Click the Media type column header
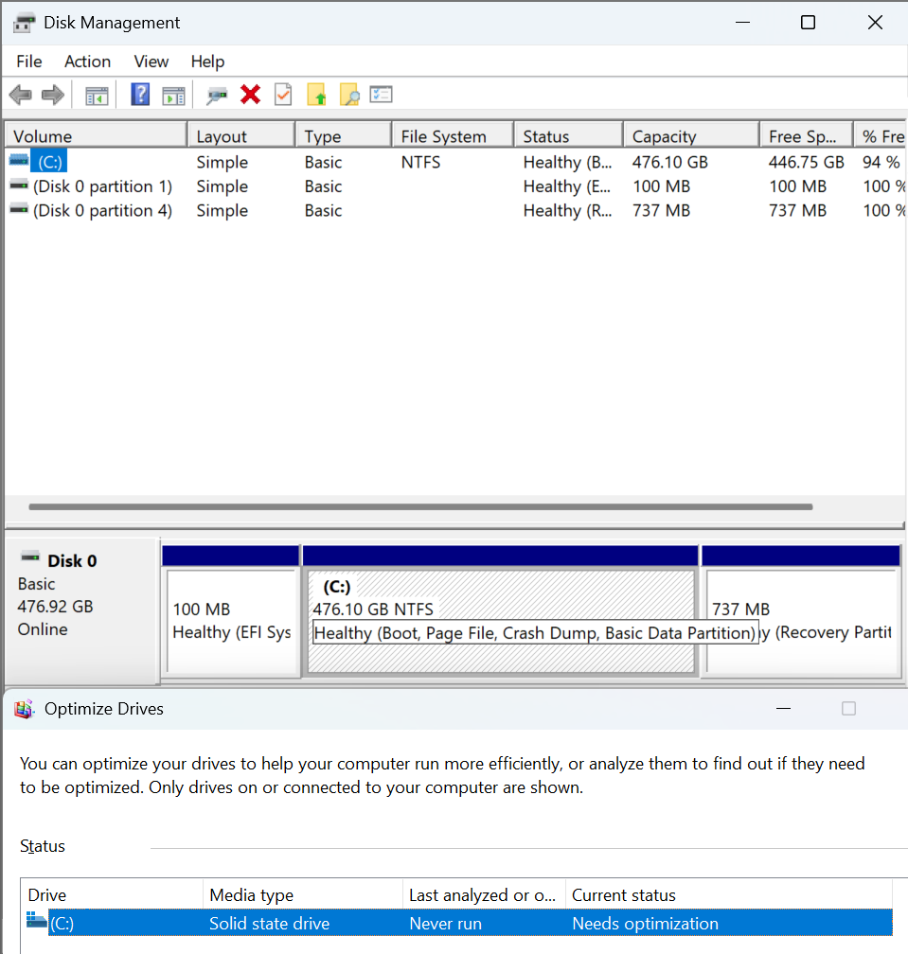908x954 pixels. pos(303,895)
